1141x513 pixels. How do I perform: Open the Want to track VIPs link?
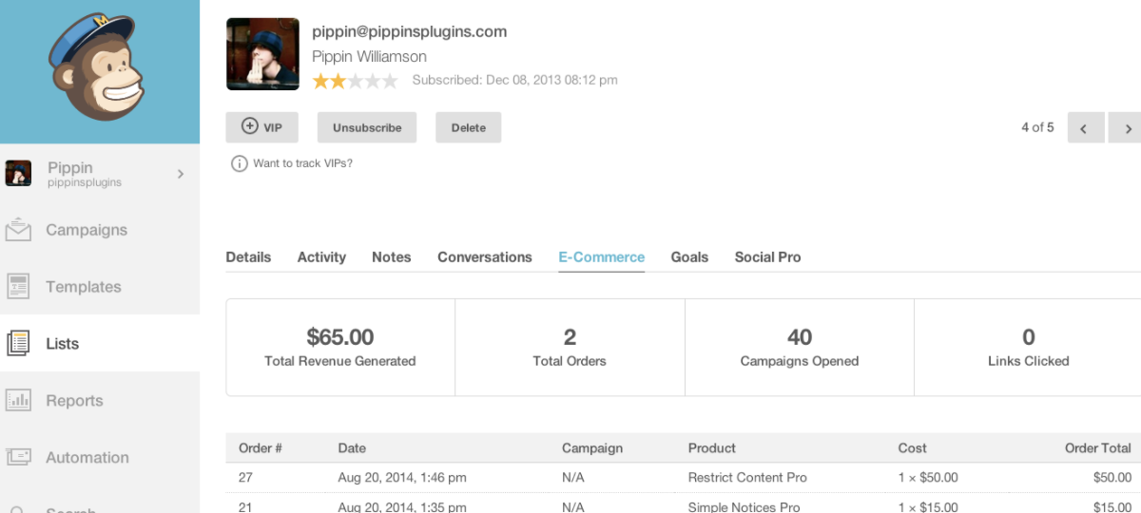point(302,163)
